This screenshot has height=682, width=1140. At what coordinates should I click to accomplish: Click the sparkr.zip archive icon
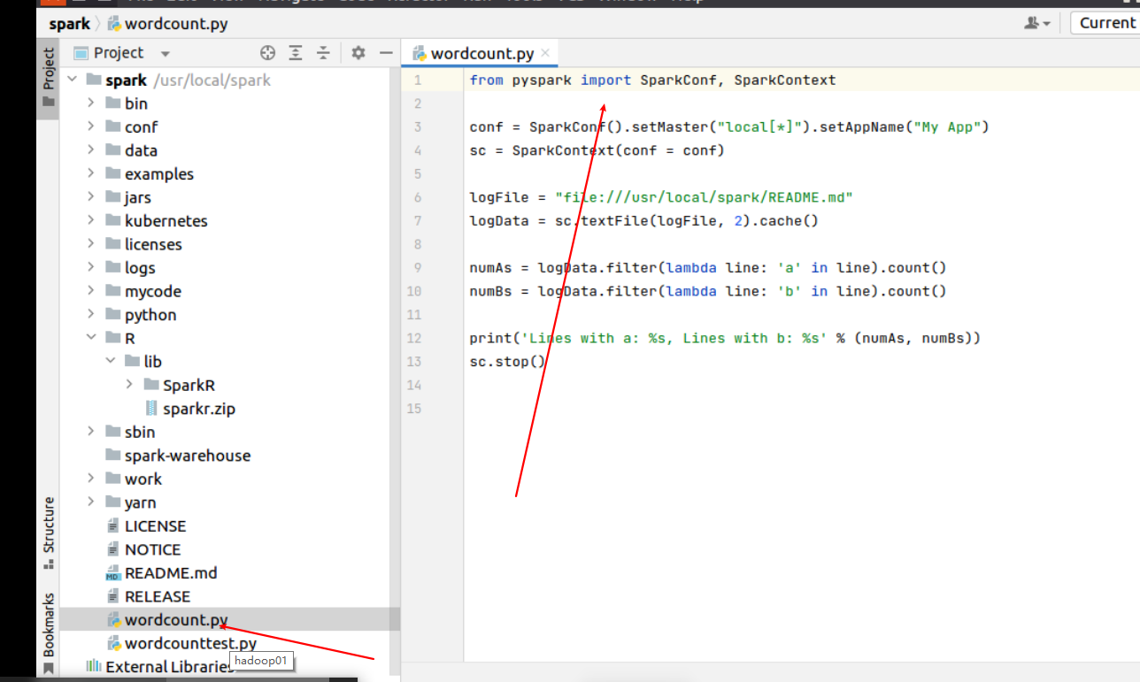(x=151, y=408)
